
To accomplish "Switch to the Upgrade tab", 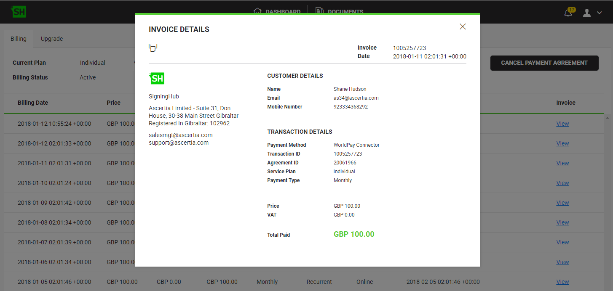I will click(52, 39).
